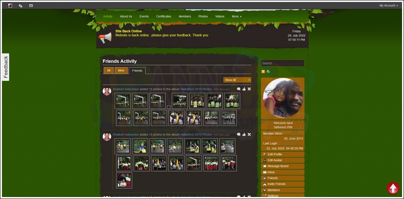Open the Show All filter dropdown

click(237, 80)
